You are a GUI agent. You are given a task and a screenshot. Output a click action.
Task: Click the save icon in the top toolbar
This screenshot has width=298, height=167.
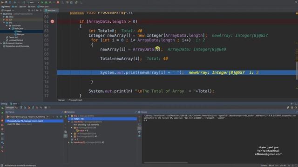(6, 2)
